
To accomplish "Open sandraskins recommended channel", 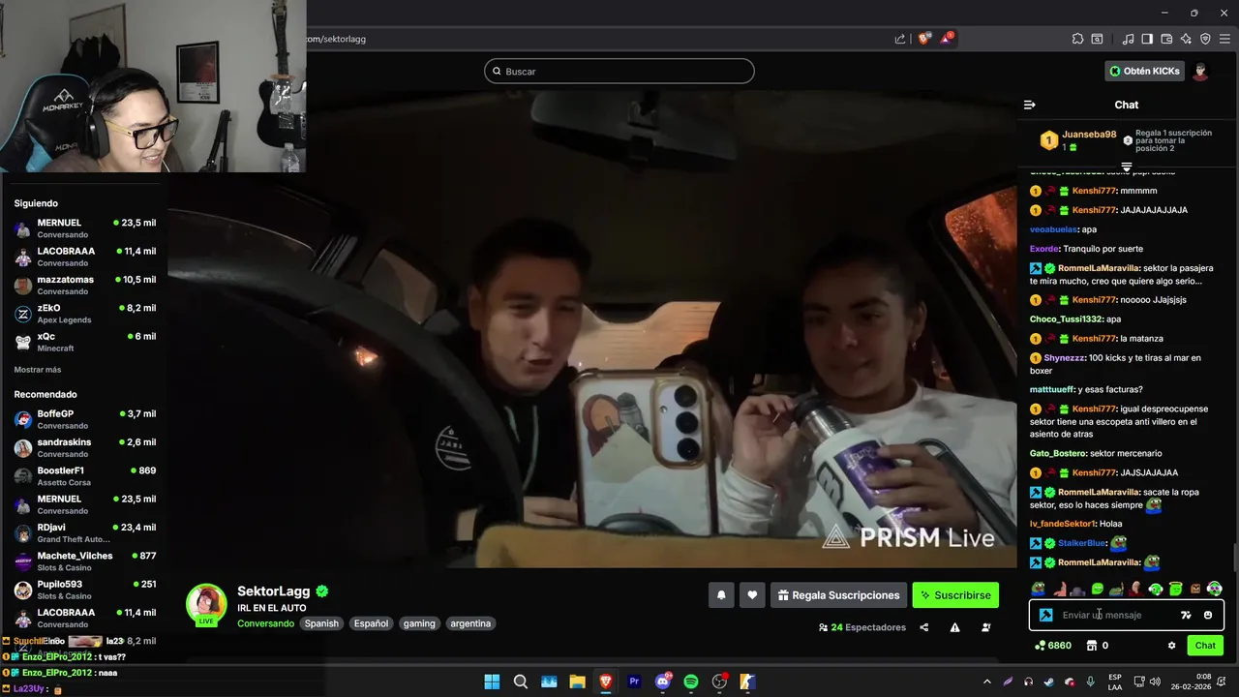I will (x=84, y=447).
